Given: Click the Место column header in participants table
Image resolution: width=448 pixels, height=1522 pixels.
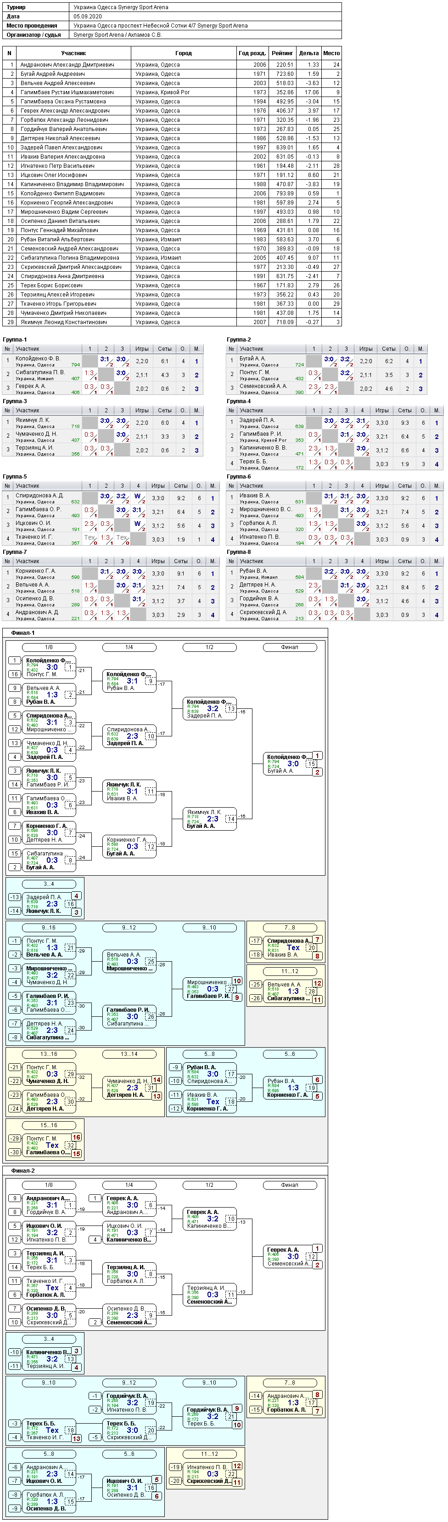Looking at the screenshot, I should tap(332, 53).
